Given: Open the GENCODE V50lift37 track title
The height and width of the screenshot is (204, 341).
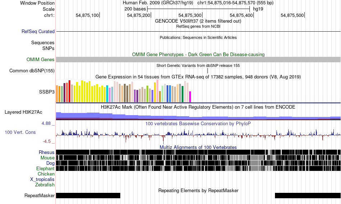Looking at the screenshot, I should pos(198,21).
